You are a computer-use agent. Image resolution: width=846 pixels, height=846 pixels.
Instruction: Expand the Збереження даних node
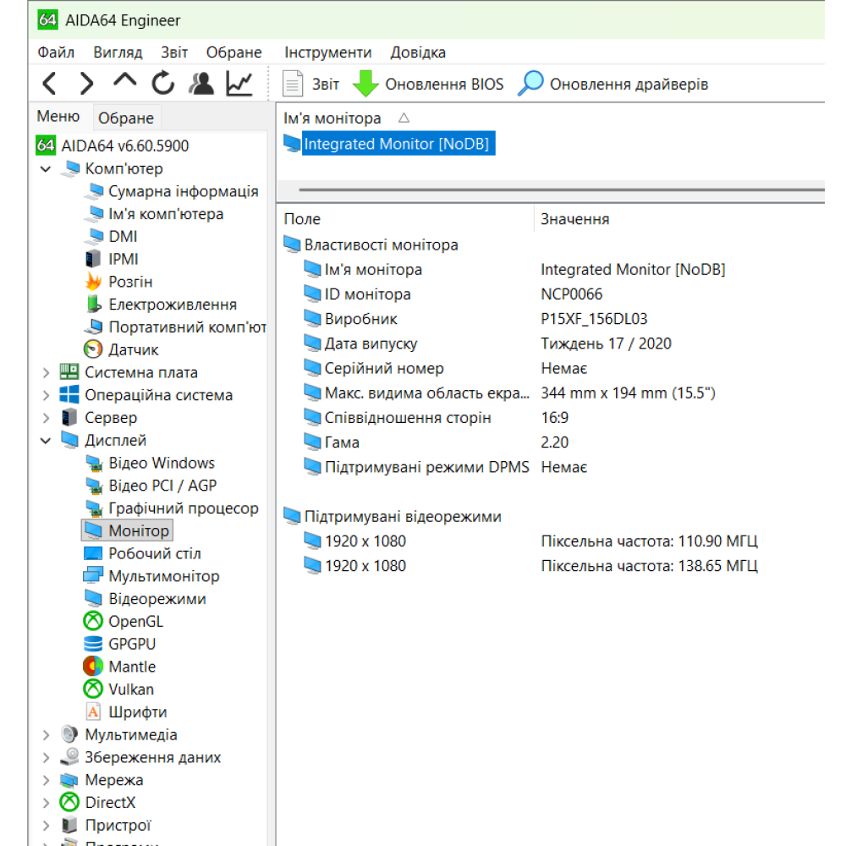coord(46,757)
